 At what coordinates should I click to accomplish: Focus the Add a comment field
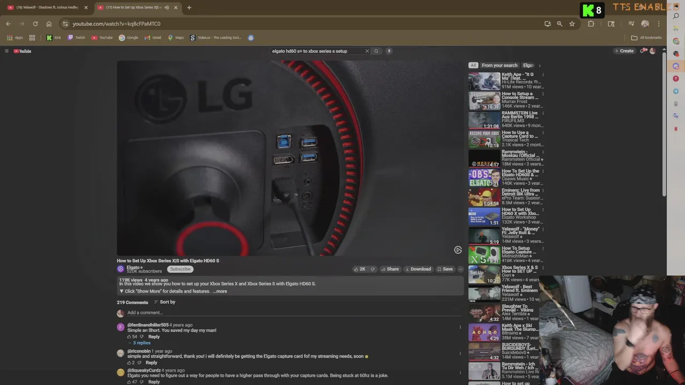click(295, 313)
